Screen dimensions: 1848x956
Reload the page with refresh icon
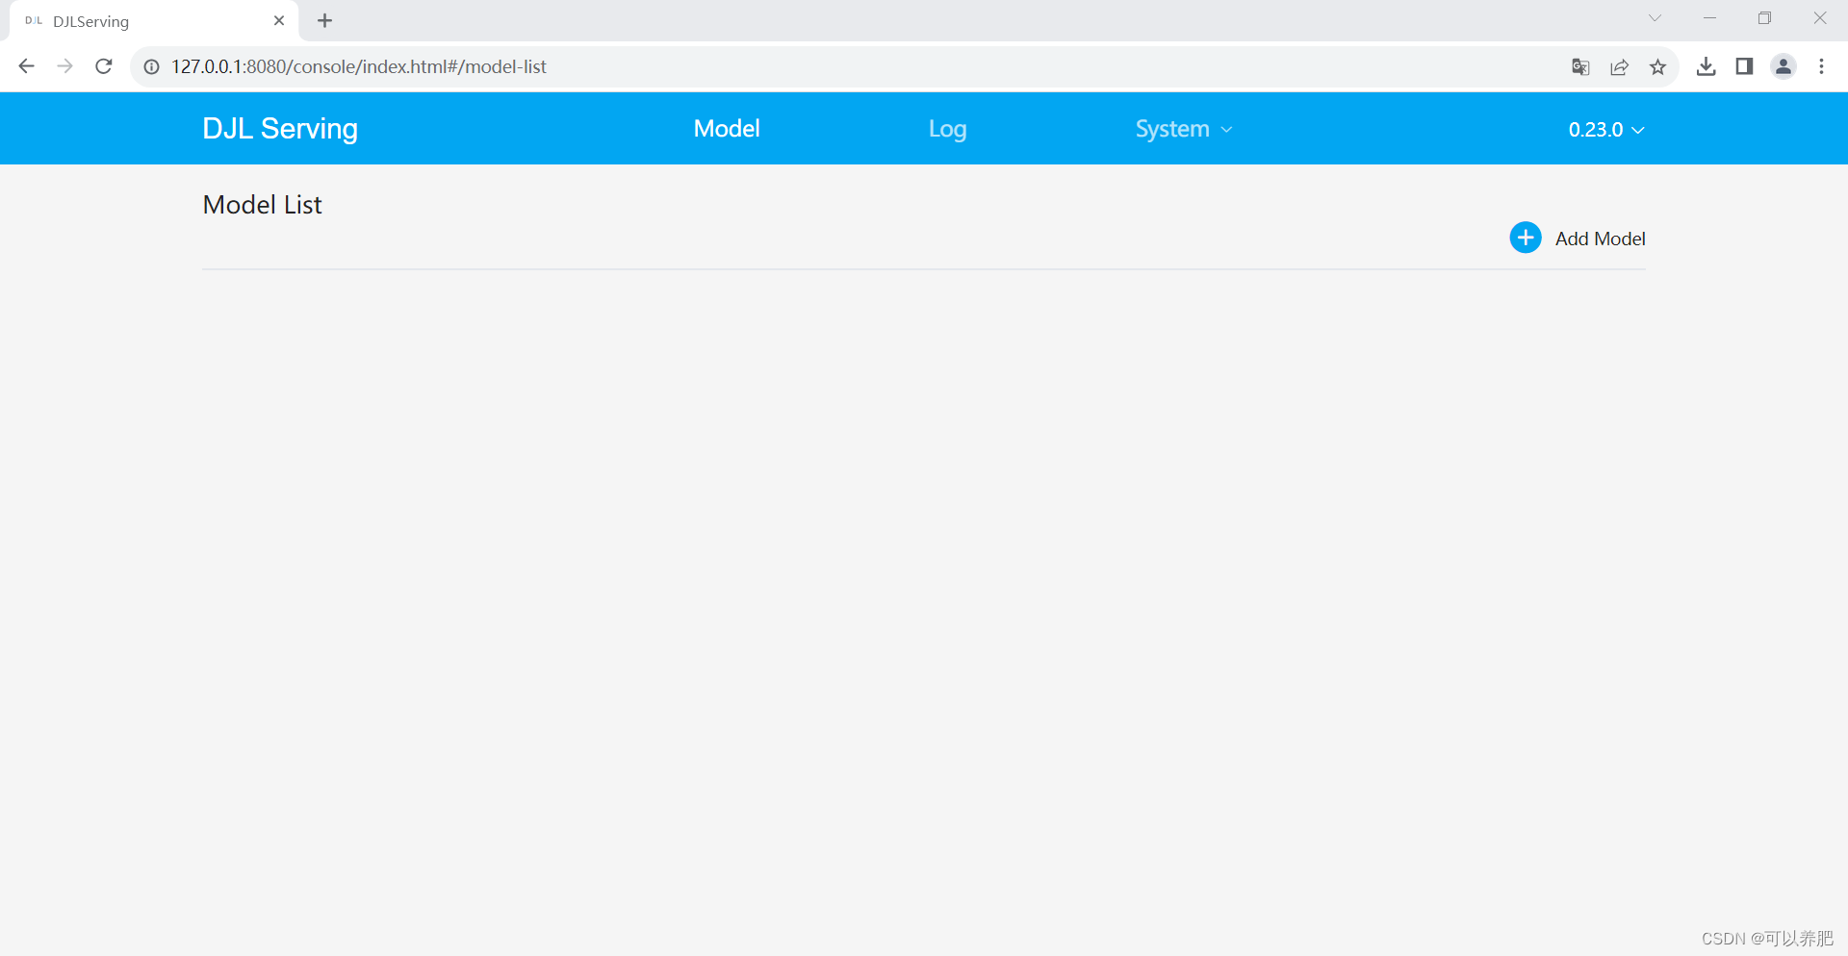click(104, 66)
